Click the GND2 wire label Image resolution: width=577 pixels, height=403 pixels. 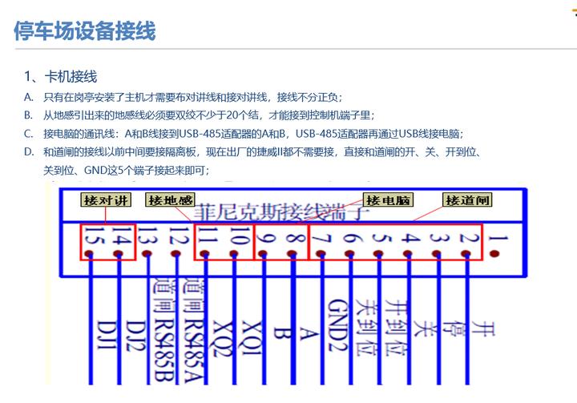coord(337,325)
